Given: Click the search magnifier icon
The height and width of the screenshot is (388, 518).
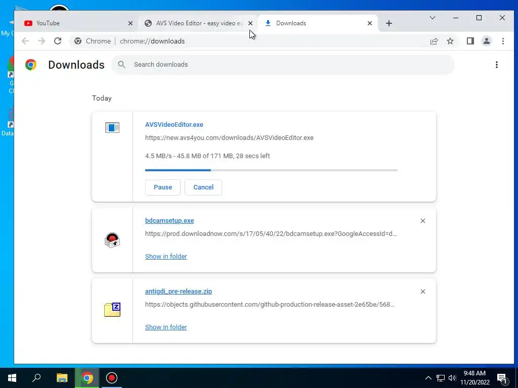Looking at the screenshot, I should (121, 64).
